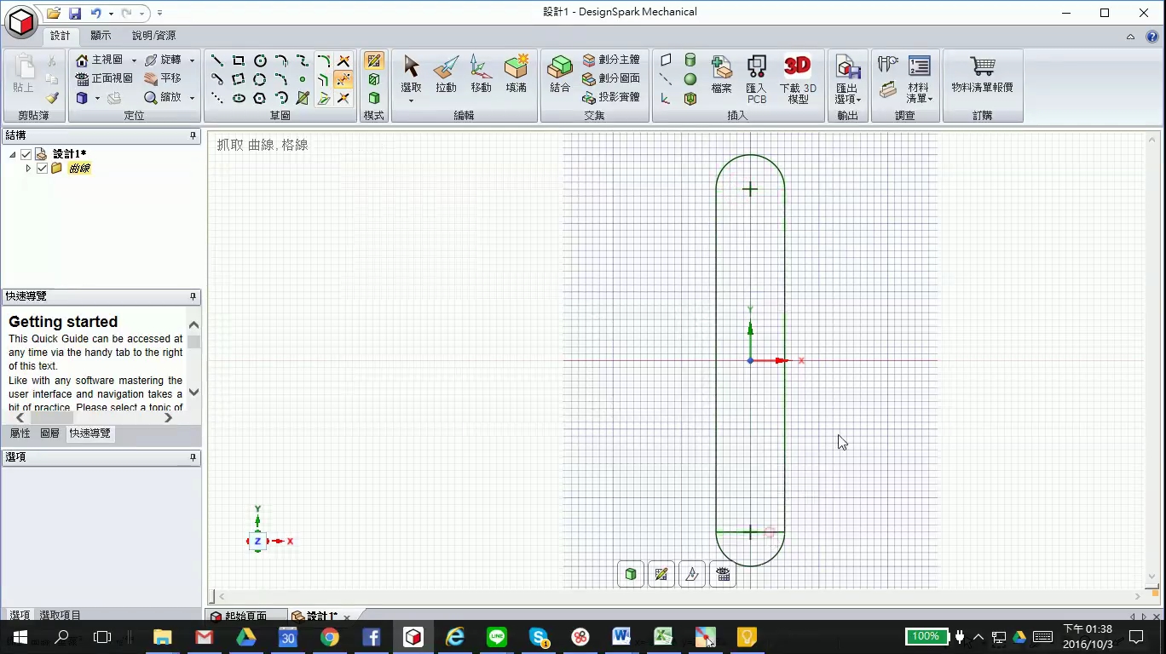
Task: Close the 設計1* document tab
Action: (x=347, y=617)
